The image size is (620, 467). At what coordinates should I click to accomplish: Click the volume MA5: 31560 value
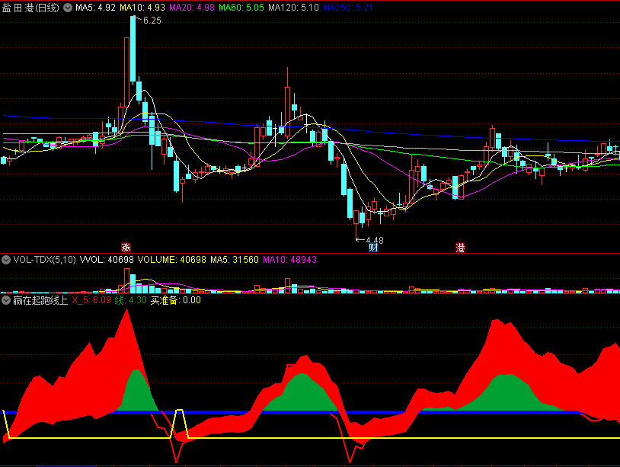pyautogui.click(x=235, y=260)
